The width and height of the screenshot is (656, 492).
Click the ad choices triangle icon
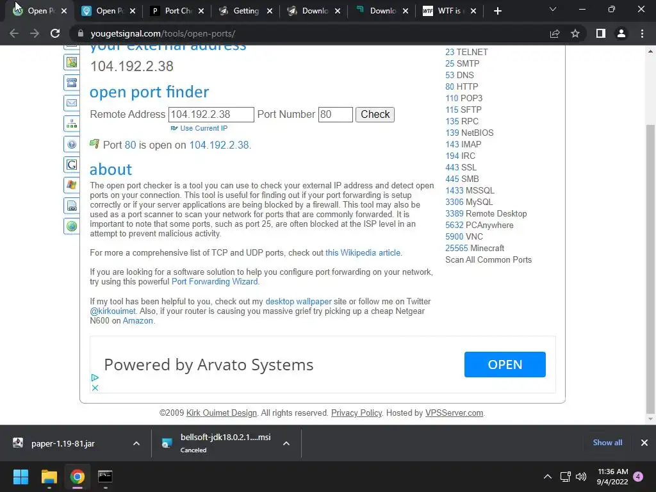(95, 378)
